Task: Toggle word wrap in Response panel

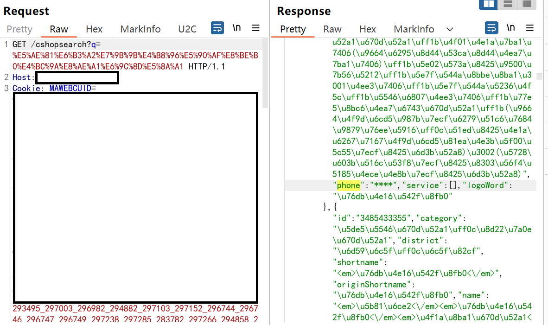Action: [491, 28]
